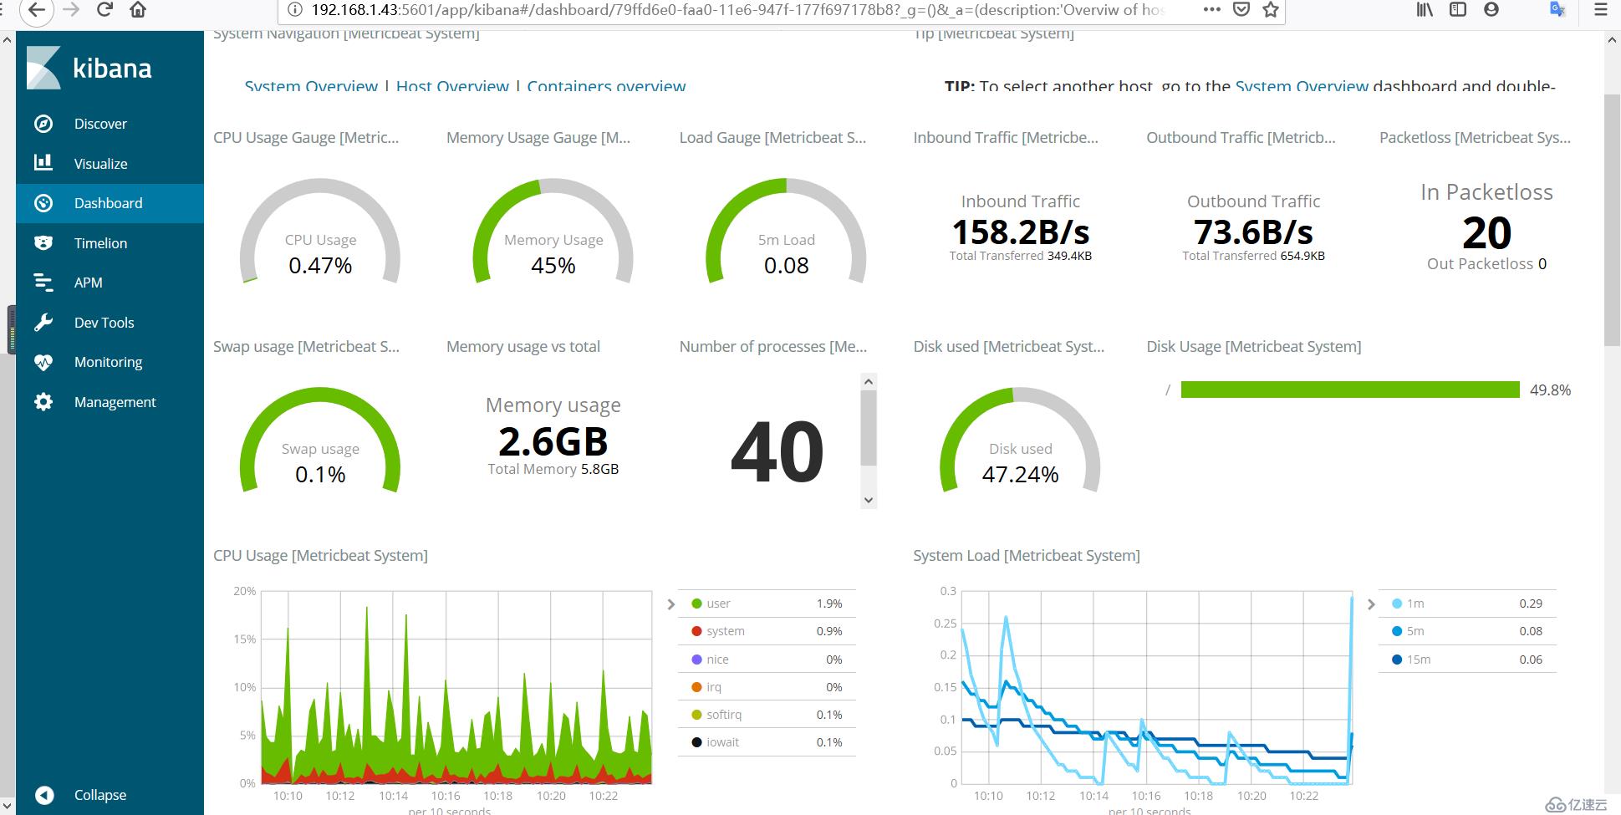Viewport: 1621px width, 815px height.
Task: Toggle browser sidebar view icon
Action: tap(1458, 10)
